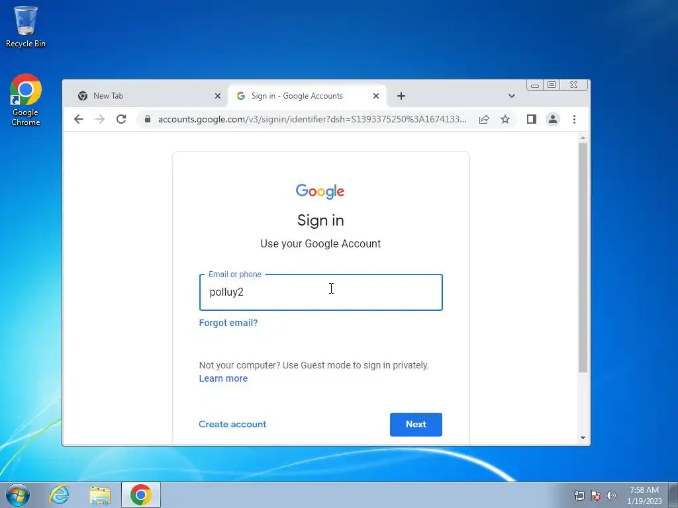Open the network tray icon

click(x=579, y=495)
